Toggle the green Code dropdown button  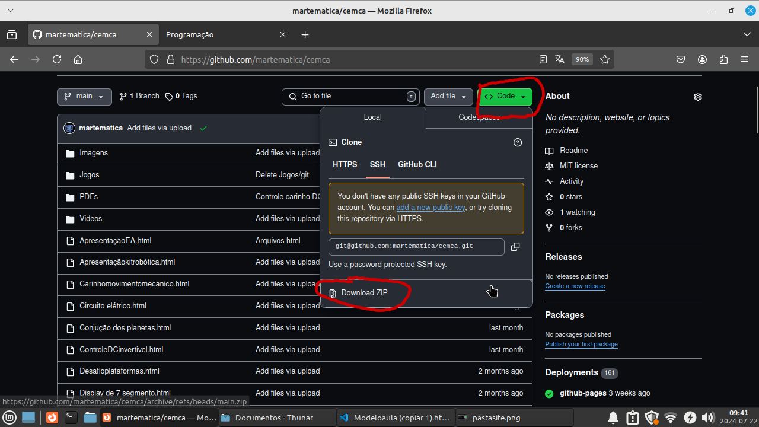(505, 97)
